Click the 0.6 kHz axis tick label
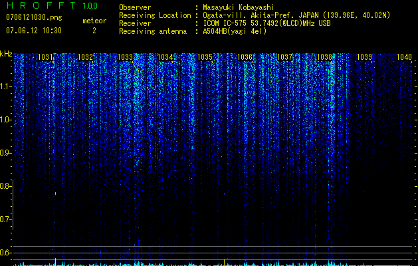Screen dimensions: 418x266 coord(6,253)
